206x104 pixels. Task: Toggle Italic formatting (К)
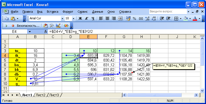click(86, 18)
